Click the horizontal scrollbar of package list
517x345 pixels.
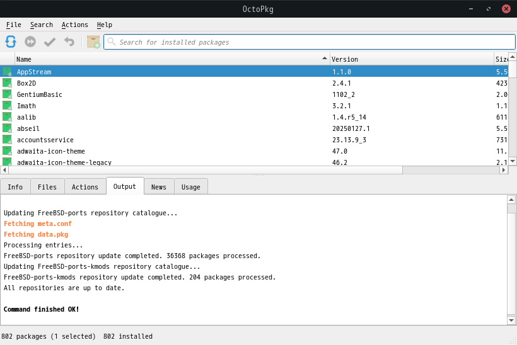[202, 170]
